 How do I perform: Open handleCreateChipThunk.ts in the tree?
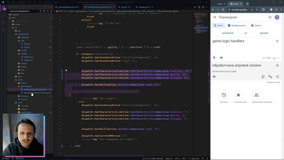click(x=35, y=90)
